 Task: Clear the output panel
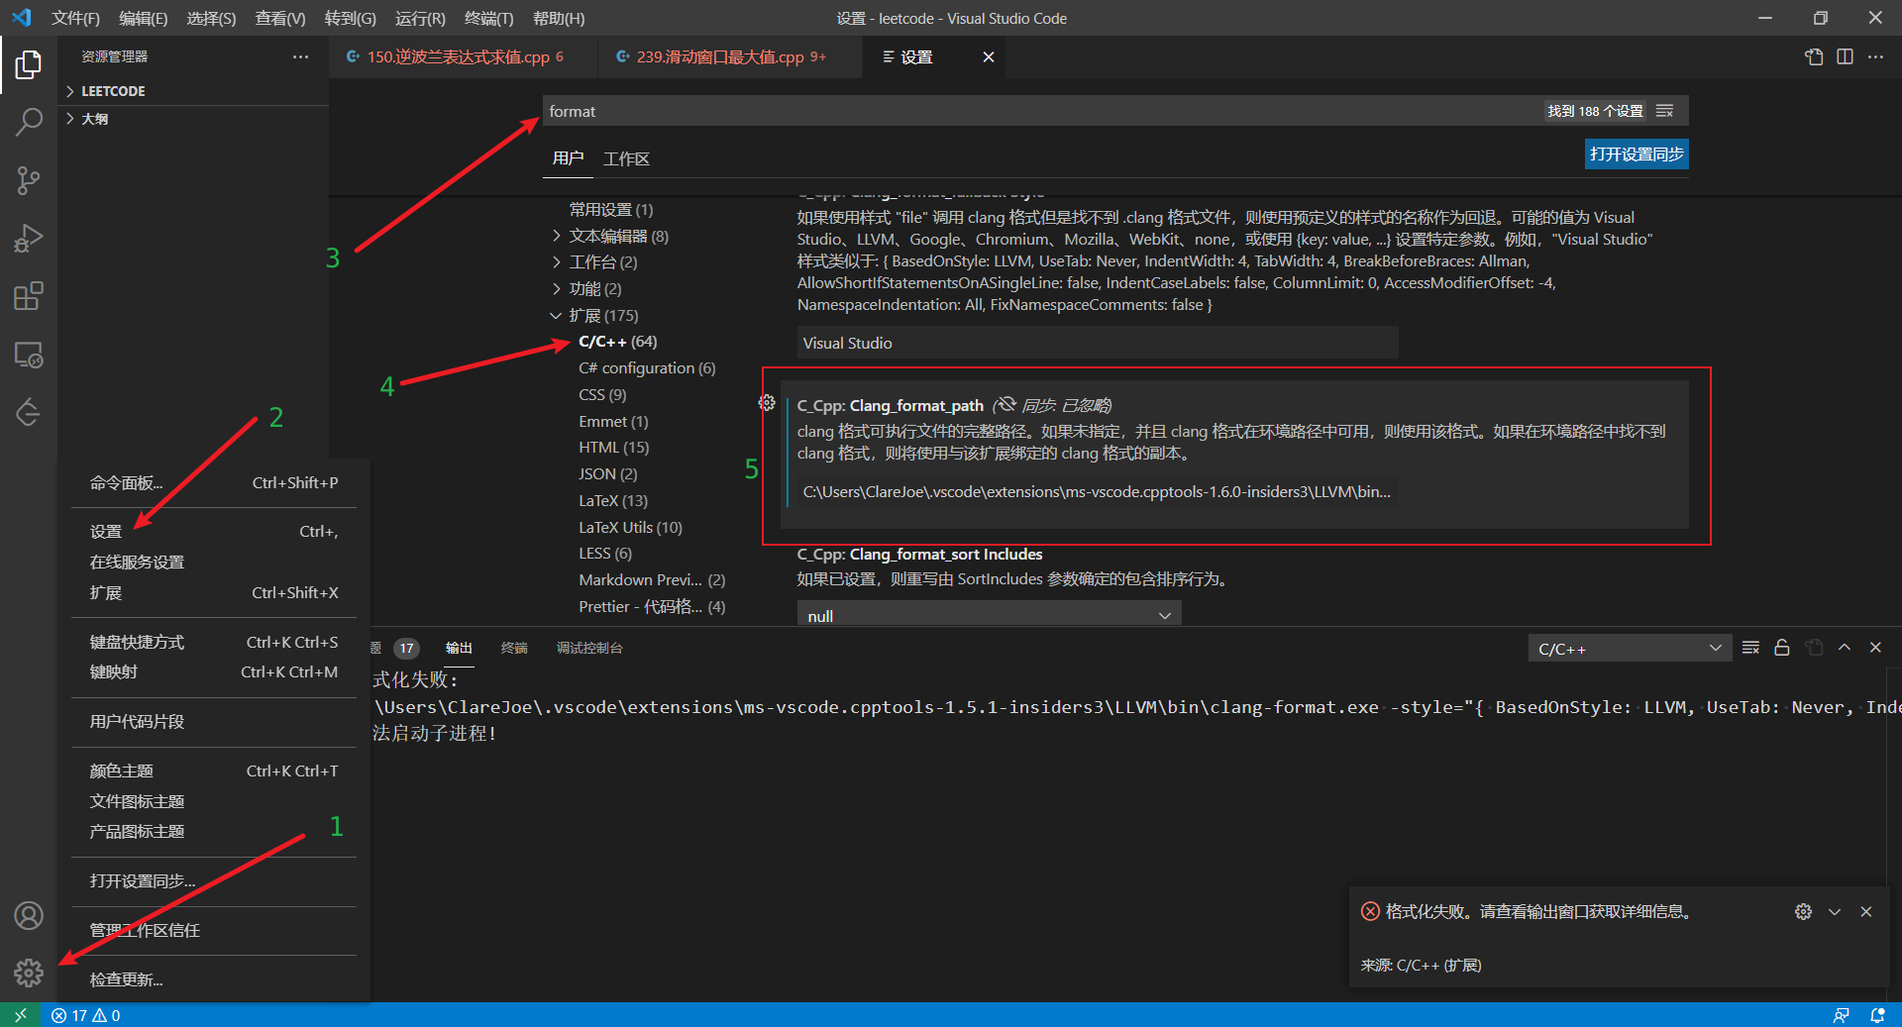click(x=1750, y=648)
